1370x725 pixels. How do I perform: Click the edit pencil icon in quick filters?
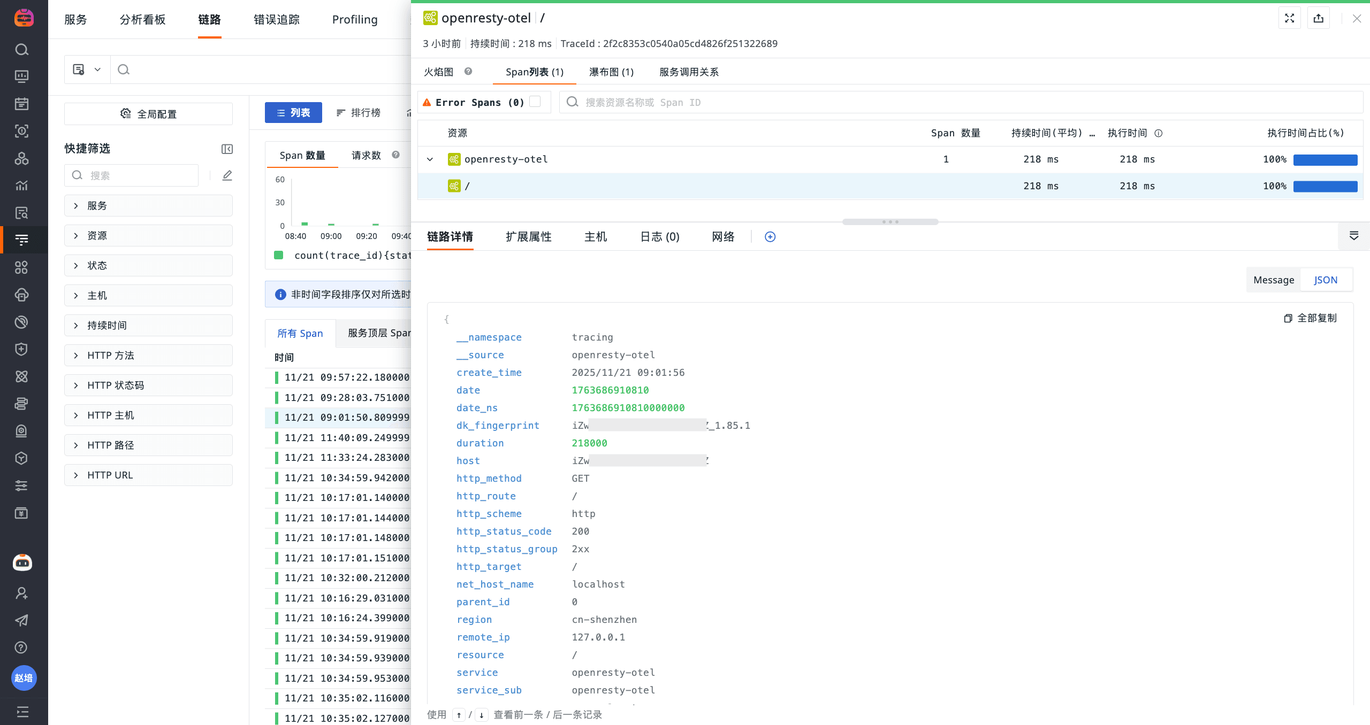227,175
